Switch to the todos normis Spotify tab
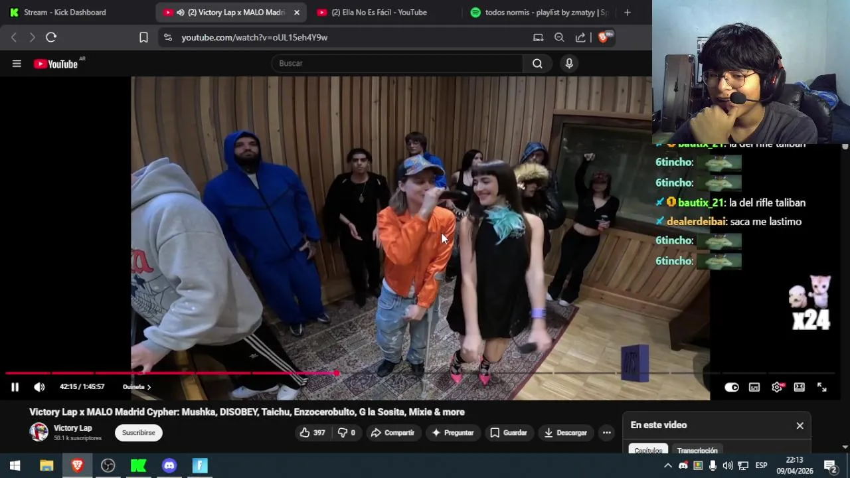Image resolution: width=850 pixels, height=478 pixels. pyautogui.click(x=539, y=13)
